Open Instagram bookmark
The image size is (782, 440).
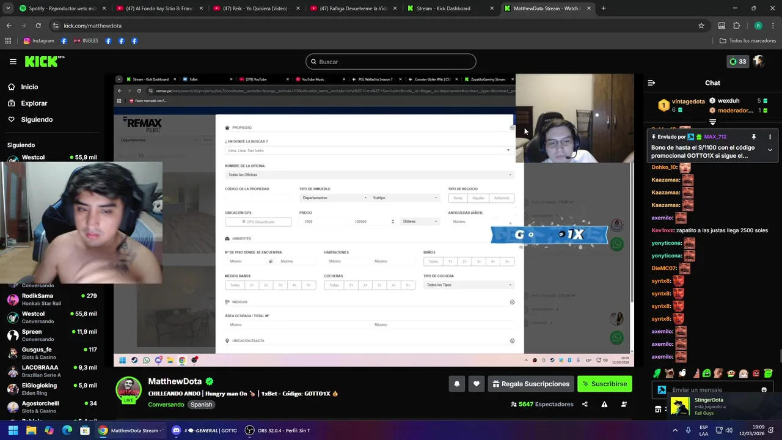[39, 41]
